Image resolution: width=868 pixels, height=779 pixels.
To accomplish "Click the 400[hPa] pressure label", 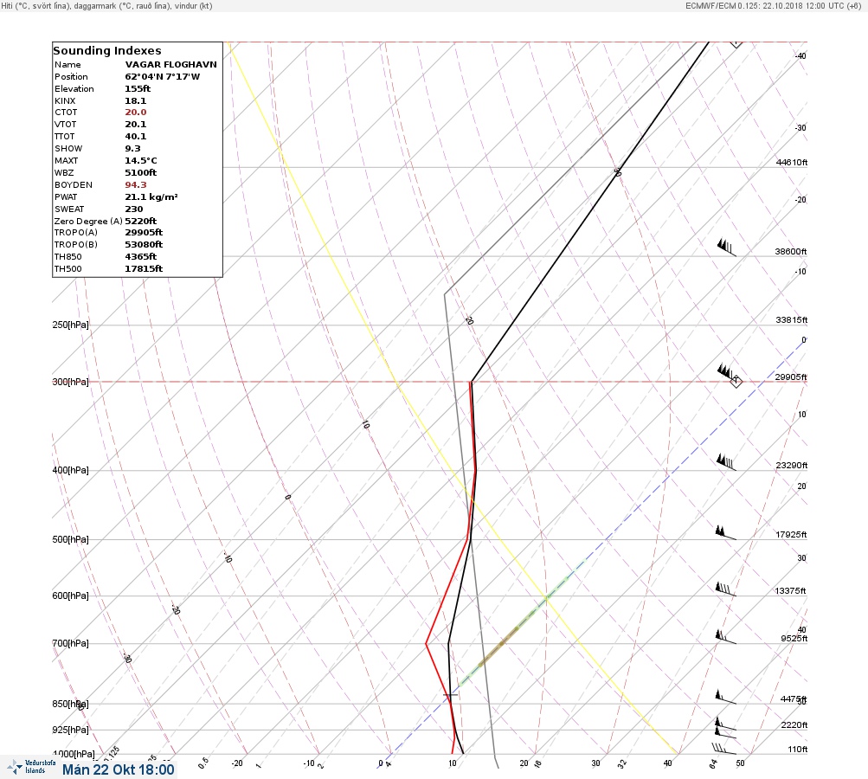I will point(70,470).
